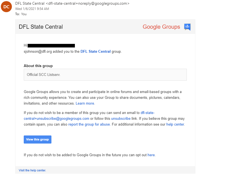Click the DFL State Central header title
Image resolution: width=231 pixels, height=178 pixels.
click(41, 27)
